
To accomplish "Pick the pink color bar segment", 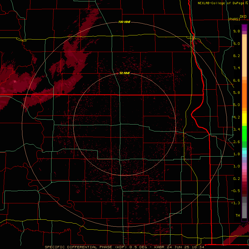I will click(244, 168).
